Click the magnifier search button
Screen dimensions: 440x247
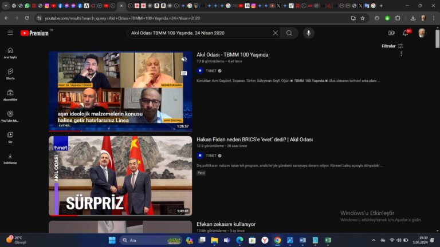(289, 33)
